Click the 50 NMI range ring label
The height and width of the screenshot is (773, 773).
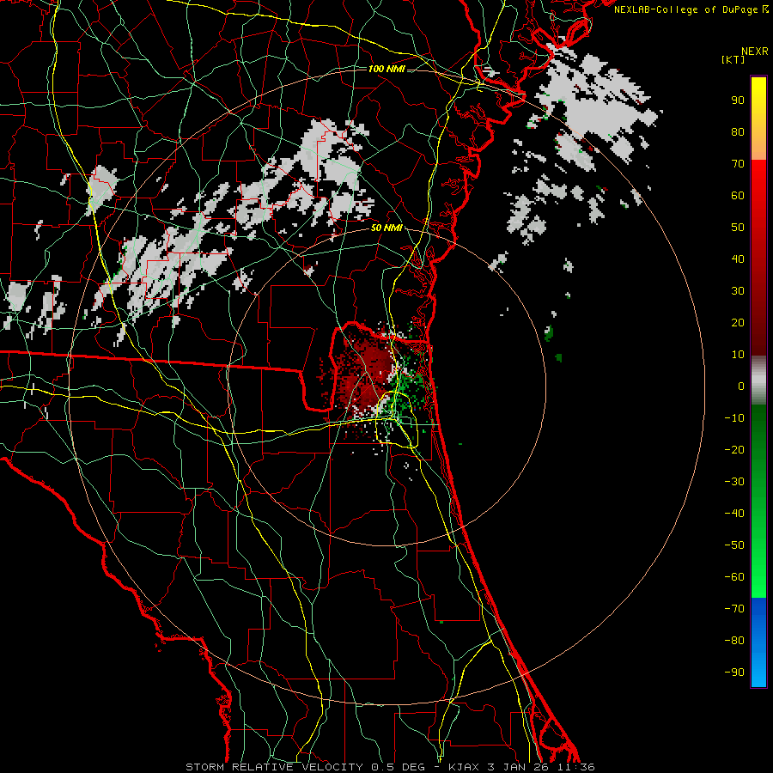click(x=386, y=228)
